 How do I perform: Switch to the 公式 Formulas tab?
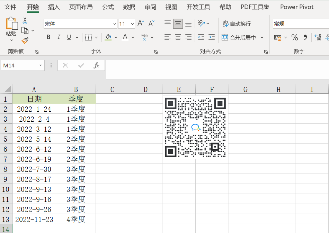coord(108,7)
